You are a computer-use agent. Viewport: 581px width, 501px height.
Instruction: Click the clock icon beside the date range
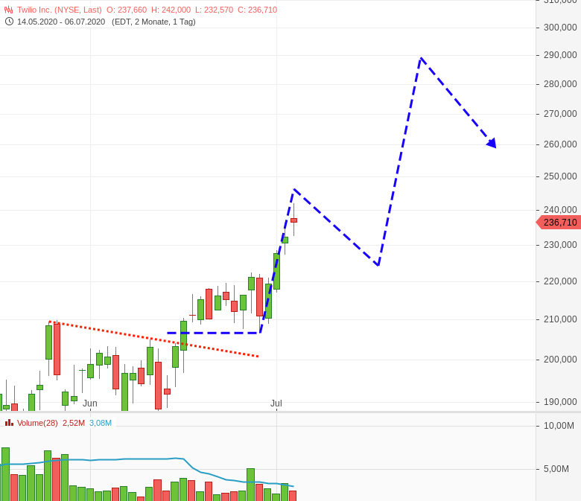point(9,22)
